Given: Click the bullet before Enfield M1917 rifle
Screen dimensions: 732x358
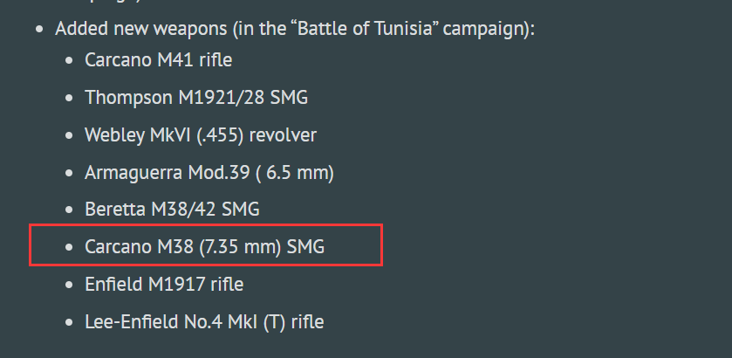Looking at the screenshot, I should pos(70,285).
